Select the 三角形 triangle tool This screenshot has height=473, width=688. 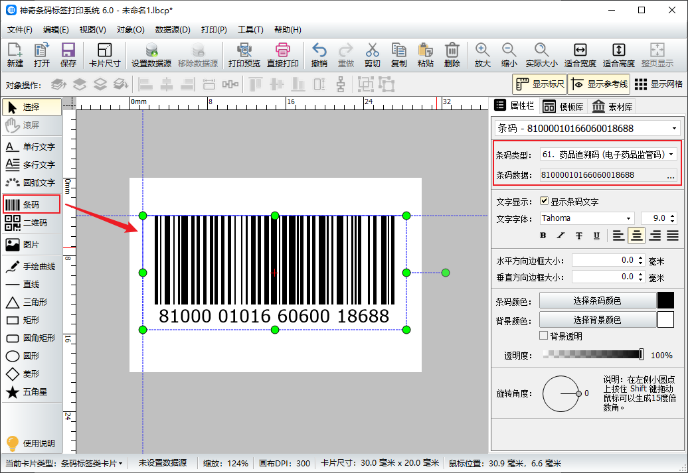click(x=32, y=302)
